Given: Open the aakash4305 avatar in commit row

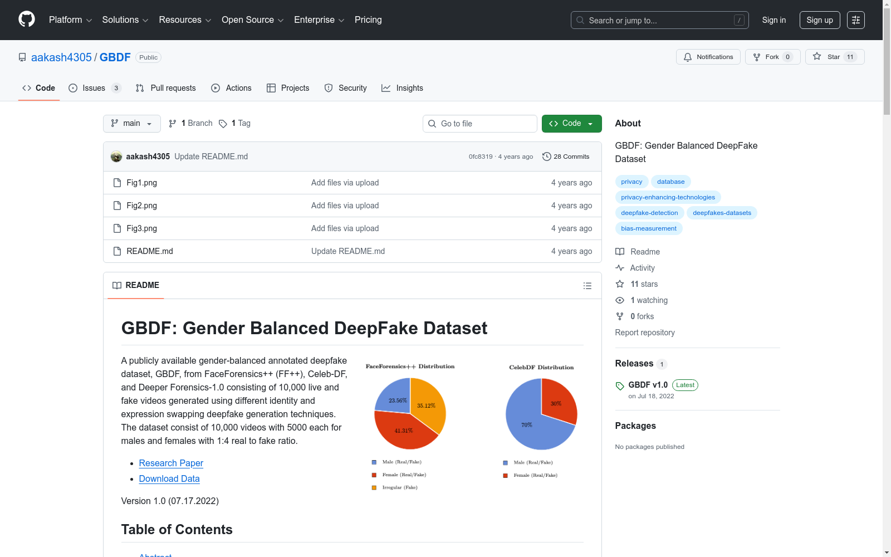Looking at the screenshot, I should [x=116, y=157].
